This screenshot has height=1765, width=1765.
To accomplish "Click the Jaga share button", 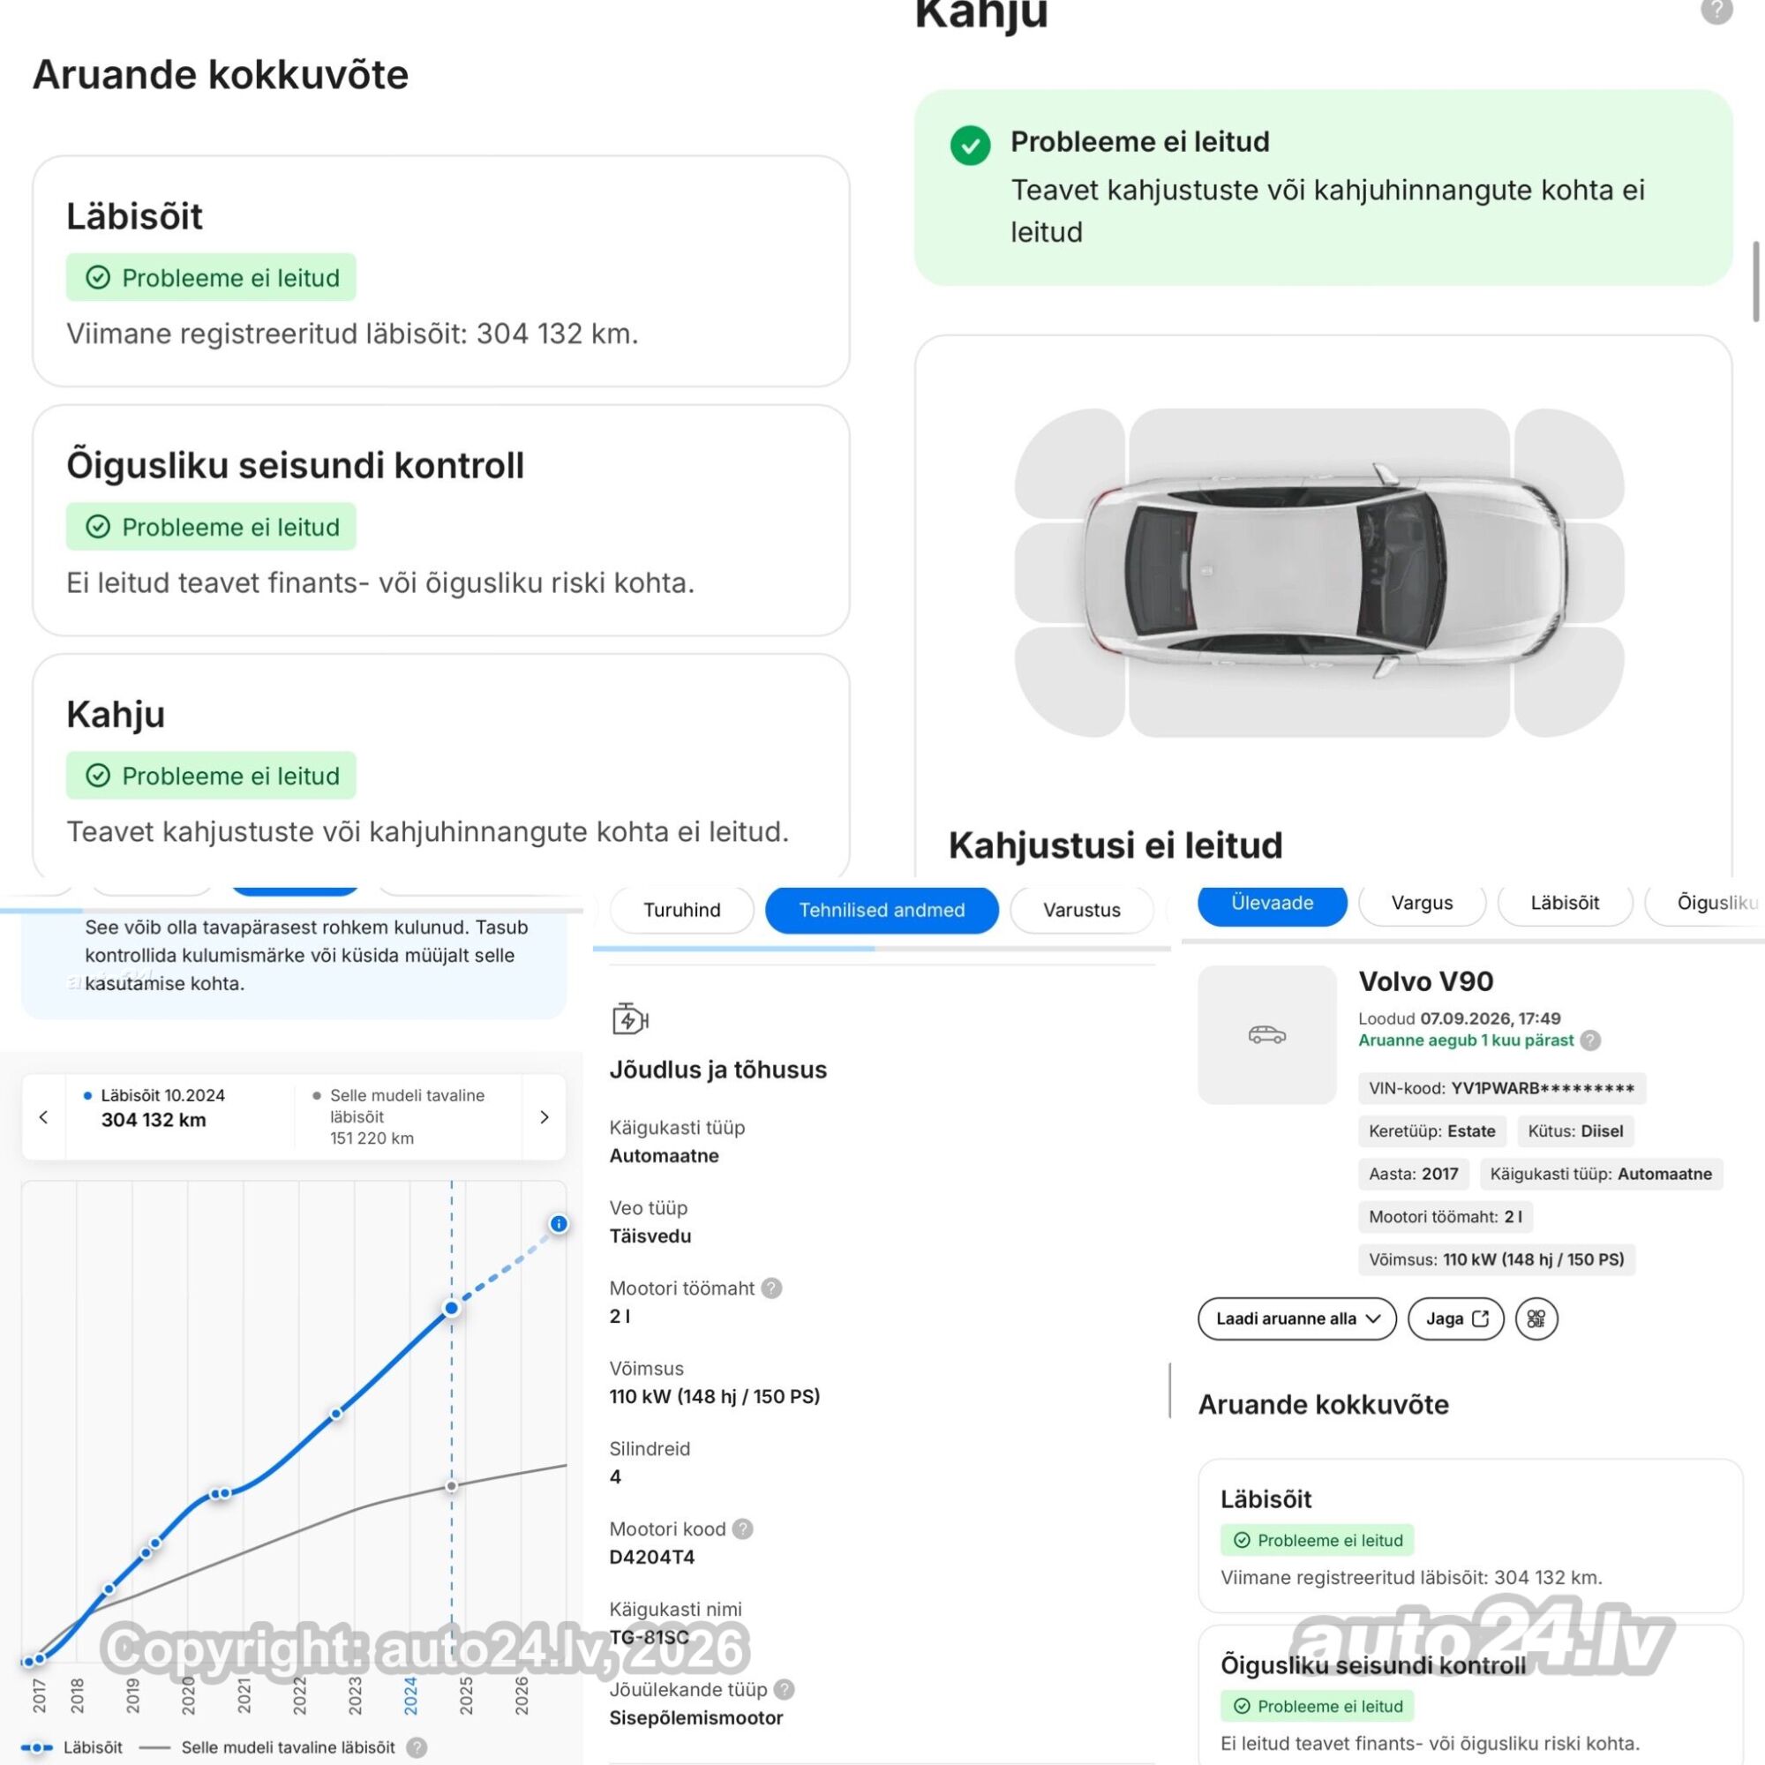I will tap(1456, 1318).
